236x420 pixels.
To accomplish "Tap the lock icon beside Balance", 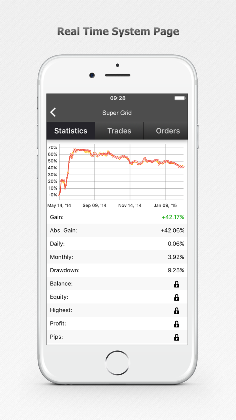I will (x=176, y=284).
